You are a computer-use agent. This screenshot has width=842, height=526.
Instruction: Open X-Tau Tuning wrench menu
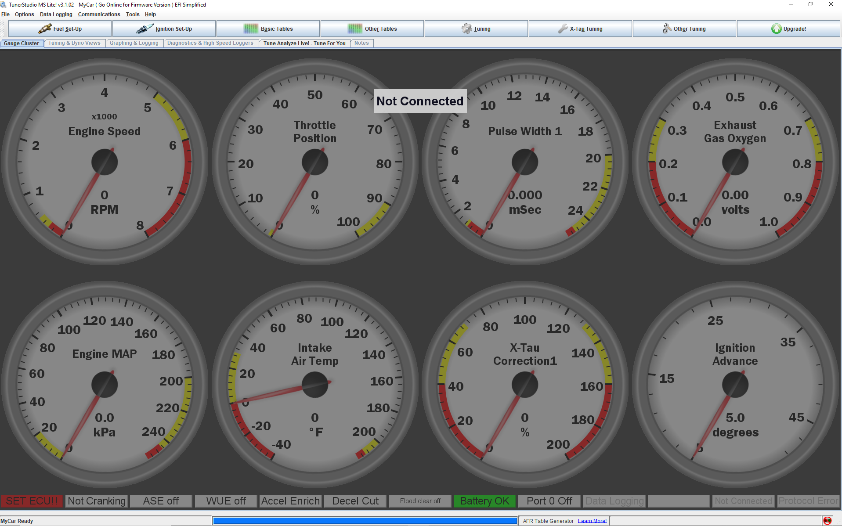580,29
